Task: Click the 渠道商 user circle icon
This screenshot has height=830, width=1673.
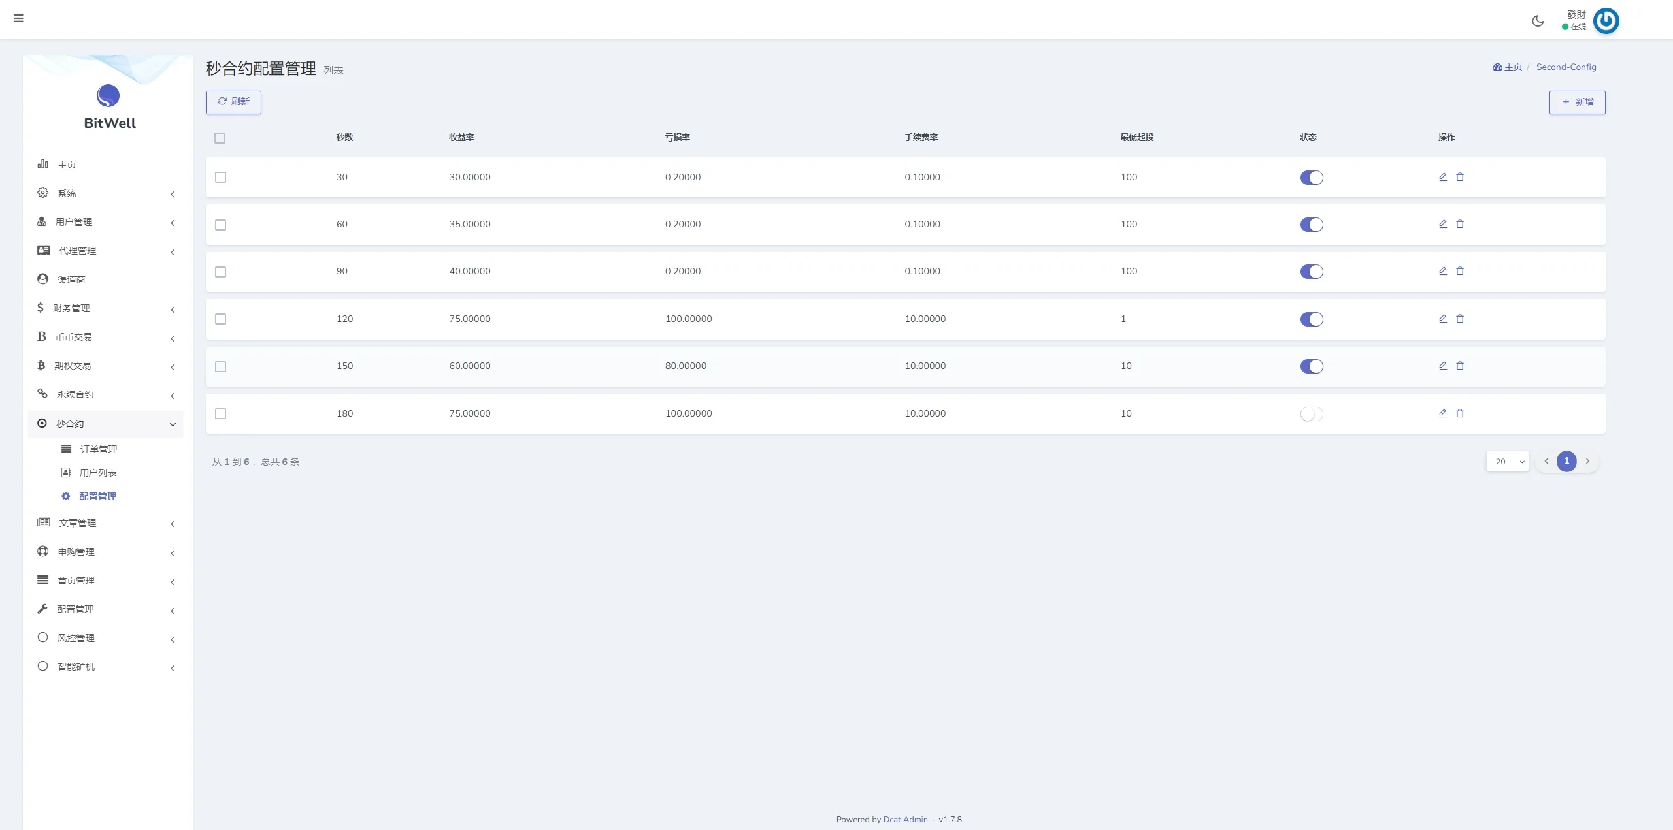Action: (43, 279)
